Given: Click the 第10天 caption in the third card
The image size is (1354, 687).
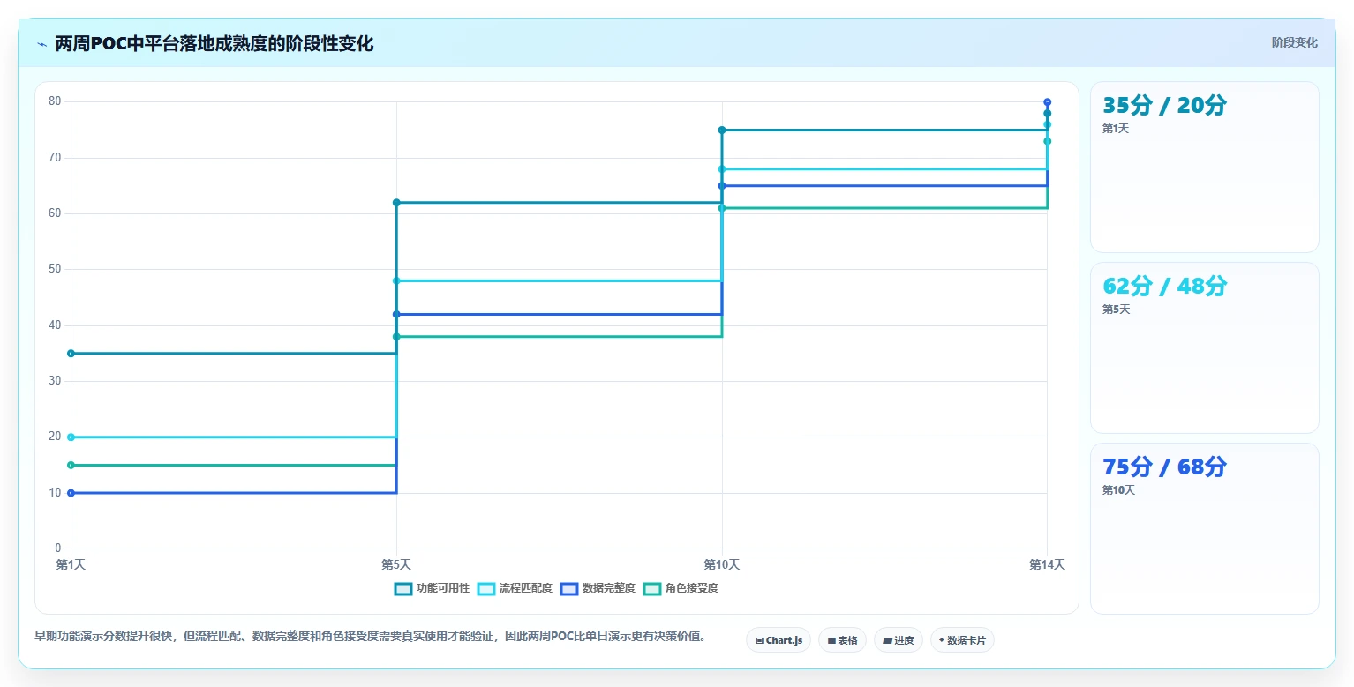Looking at the screenshot, I should click(1118, 490).
